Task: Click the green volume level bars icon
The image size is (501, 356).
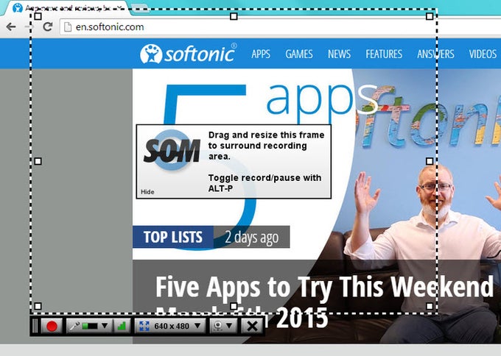Action: 122,326
